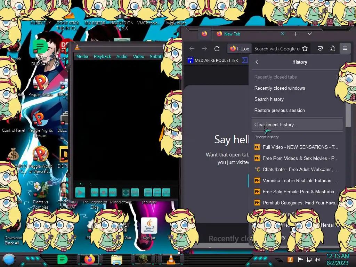Screen dimensions: 356x267
Task: Click Clear recent history… entry
Action: click(297, 125)
